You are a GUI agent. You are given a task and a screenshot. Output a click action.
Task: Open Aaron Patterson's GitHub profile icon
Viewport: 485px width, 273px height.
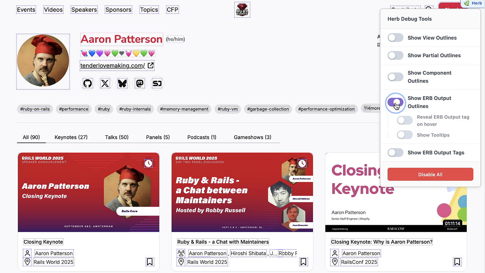pos(88,83)
